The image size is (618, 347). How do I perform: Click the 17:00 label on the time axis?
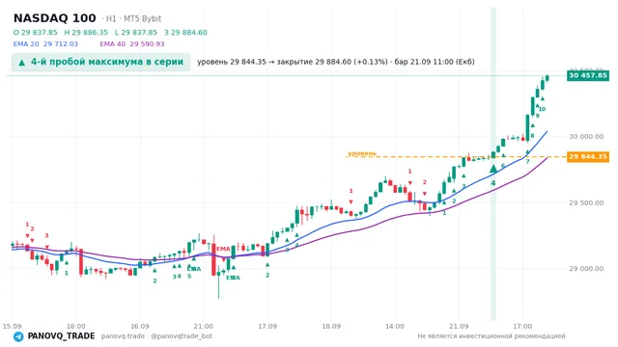[522, 326]
